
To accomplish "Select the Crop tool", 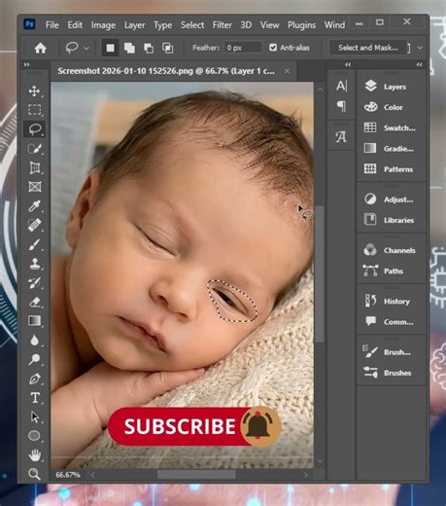I will pyautogui.click(x=34, y=167).
